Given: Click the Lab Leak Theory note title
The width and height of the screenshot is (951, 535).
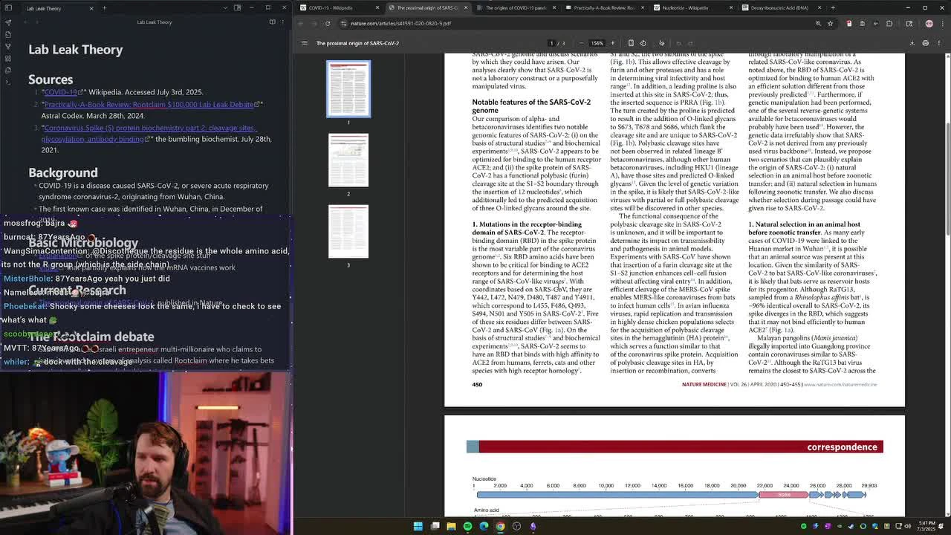Looking at the screenshot, I should [76, 50].
